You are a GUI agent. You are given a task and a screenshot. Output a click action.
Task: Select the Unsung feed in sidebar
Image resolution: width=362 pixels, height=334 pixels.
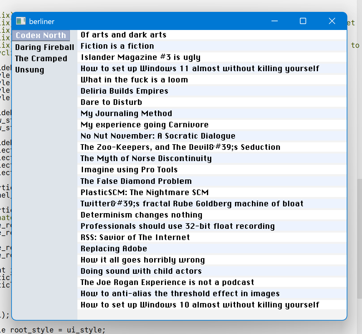[30, 70]
